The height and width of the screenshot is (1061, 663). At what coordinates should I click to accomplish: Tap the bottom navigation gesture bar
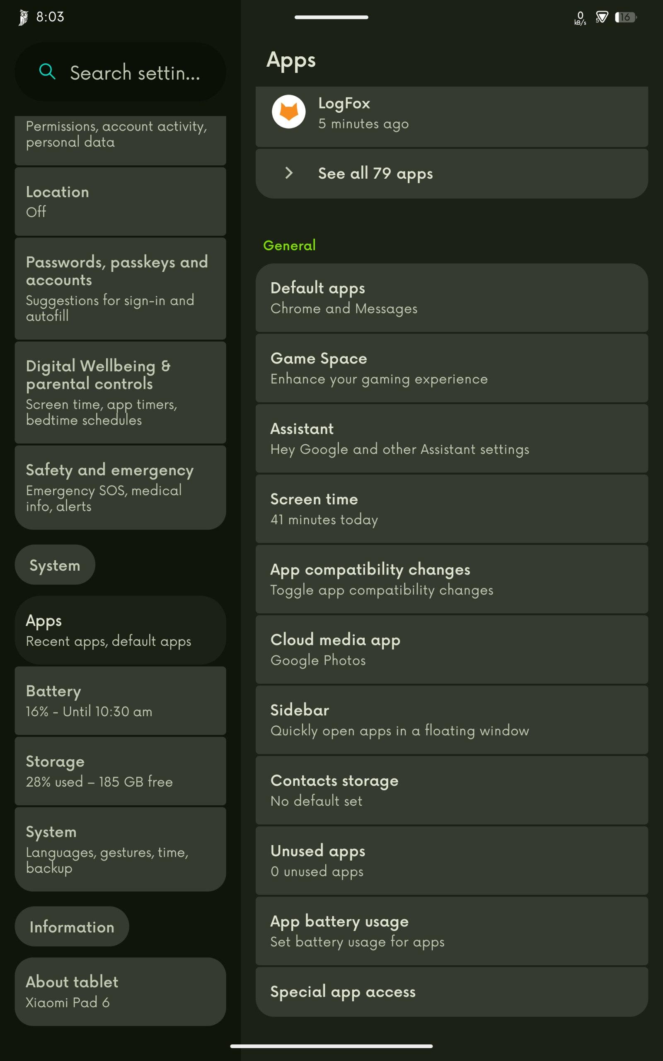point(331,1046)
